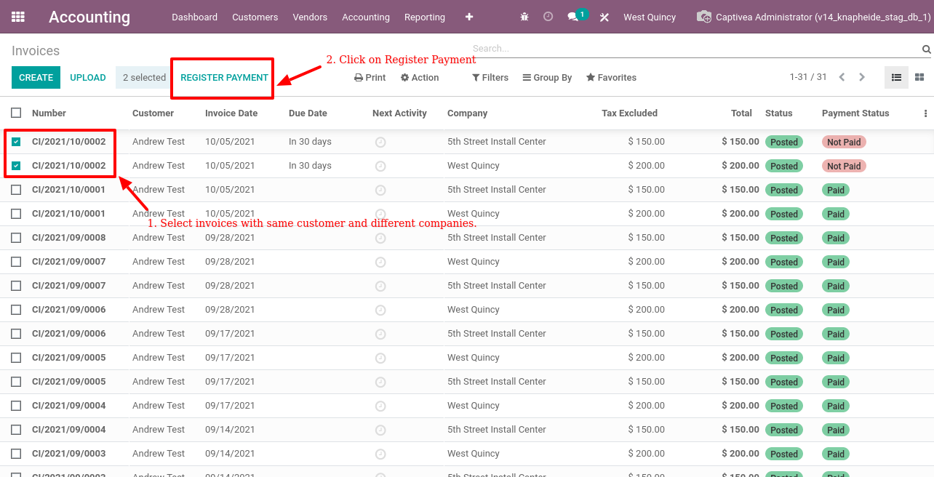Open the Action dropdown
This screenshot has height=477, width=934.
pos(420,78)
